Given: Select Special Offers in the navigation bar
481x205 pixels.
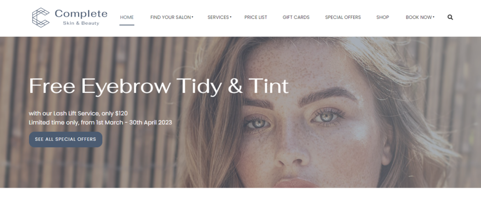Looking at the screenshot, I should [x=343, y=17].
